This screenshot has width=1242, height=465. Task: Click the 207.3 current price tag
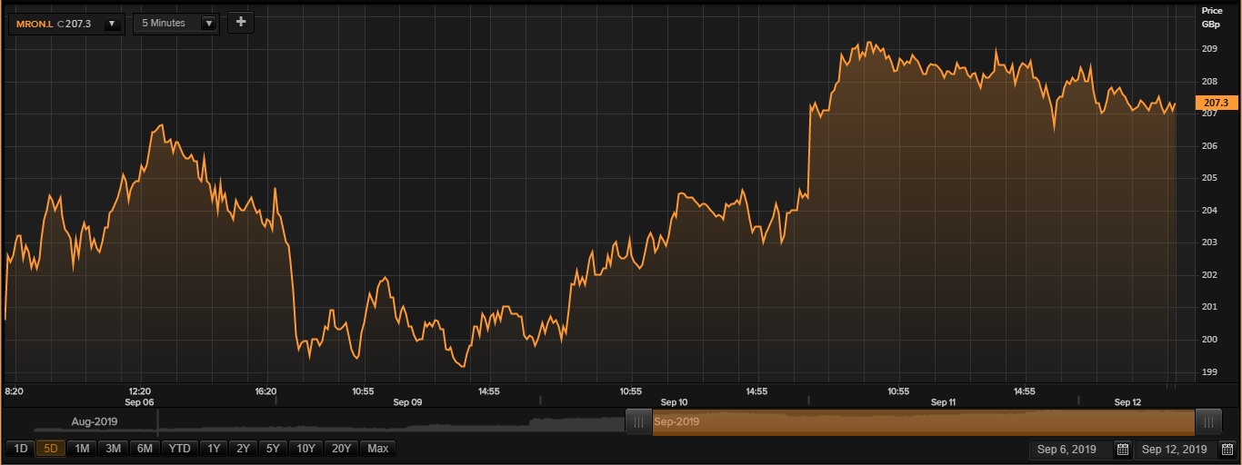click(x=1217, y=104)
